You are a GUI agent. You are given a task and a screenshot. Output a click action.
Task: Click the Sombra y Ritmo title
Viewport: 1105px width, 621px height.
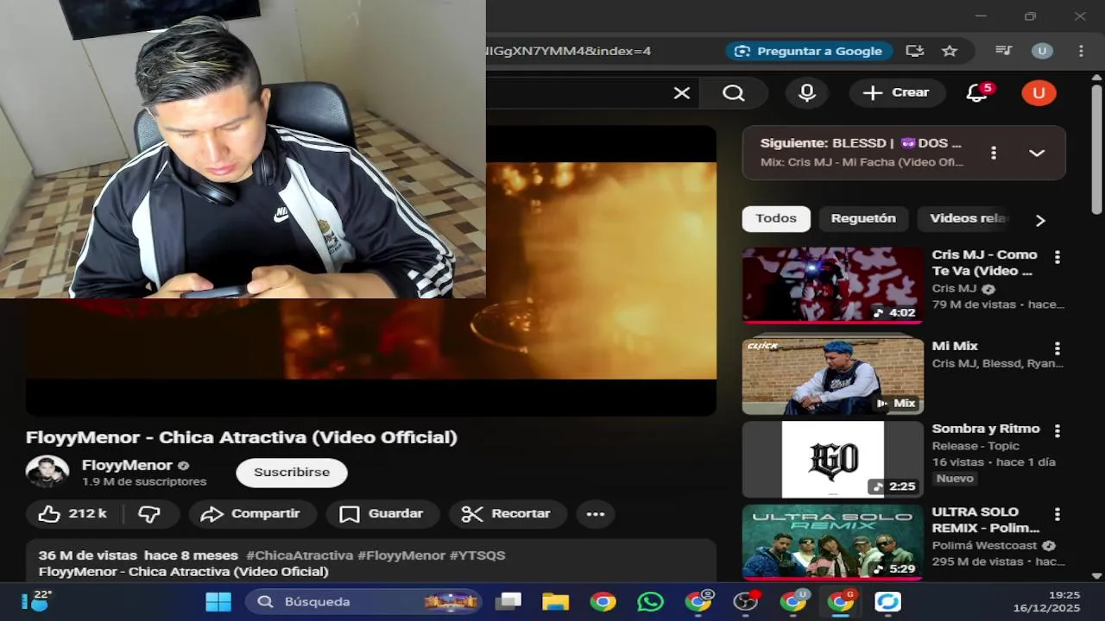click(986, 429)
